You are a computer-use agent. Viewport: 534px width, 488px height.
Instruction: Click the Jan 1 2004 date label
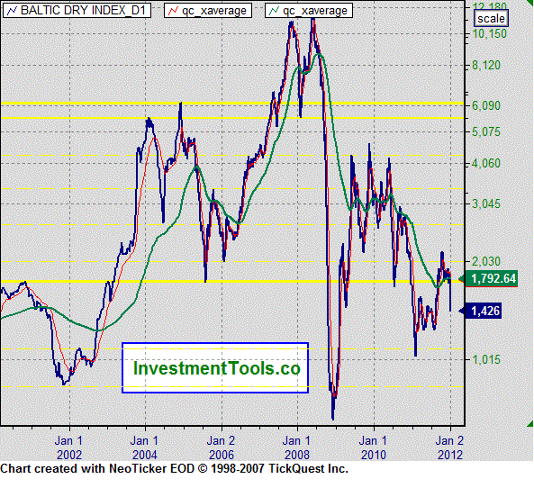(x=145, y=447)
